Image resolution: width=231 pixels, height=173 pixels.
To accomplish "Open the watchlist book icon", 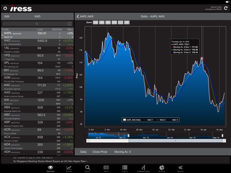I will click(x=69, y=24).
